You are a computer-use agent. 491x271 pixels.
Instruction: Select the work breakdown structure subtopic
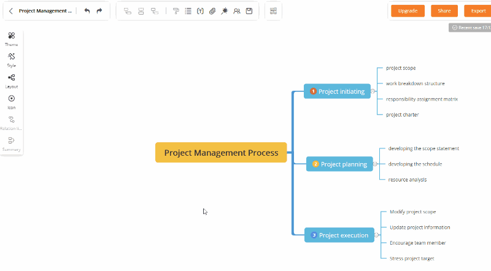[x=415, y=83]
